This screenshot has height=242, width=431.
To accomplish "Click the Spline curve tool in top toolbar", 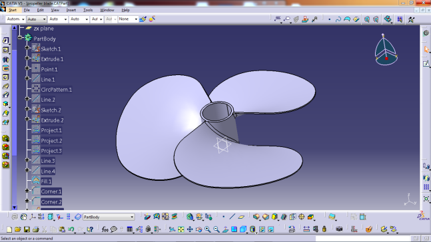I will [338, 19].
